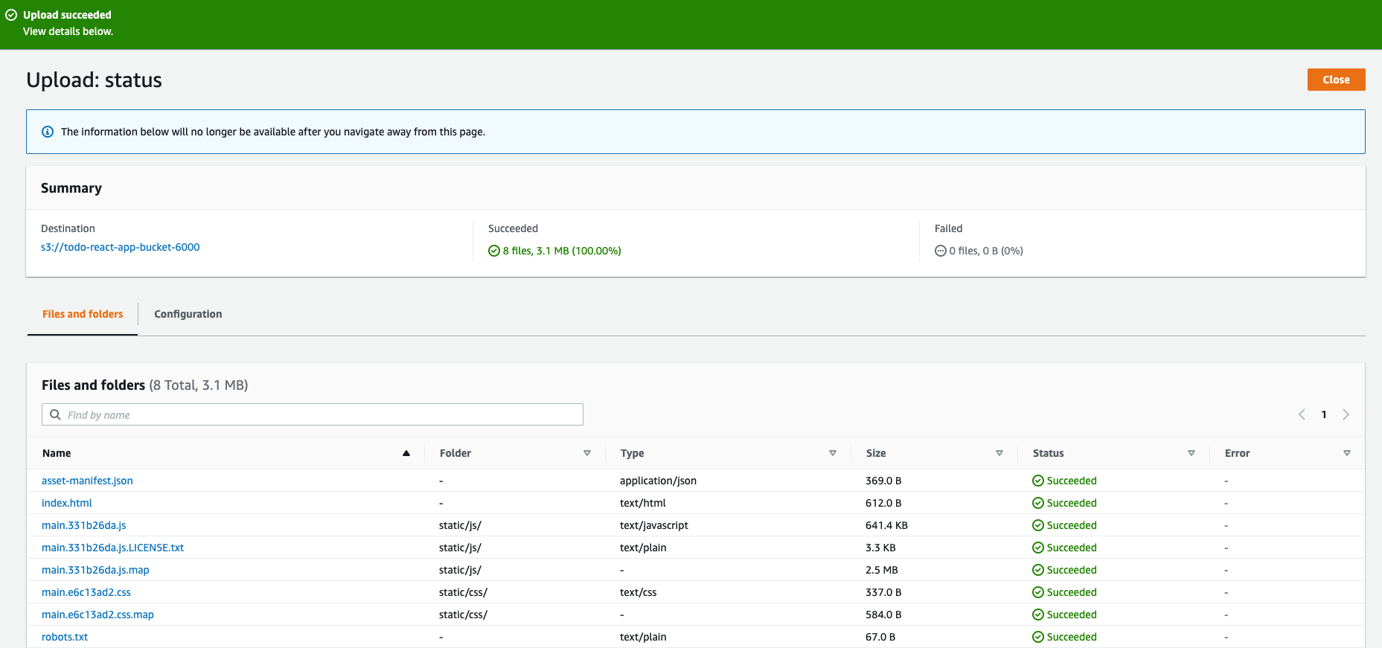Open the s3://todo-react-app-bucket-6000 destination link
The width and height of the screenshot is (1382, 648).
click(121, 247)
